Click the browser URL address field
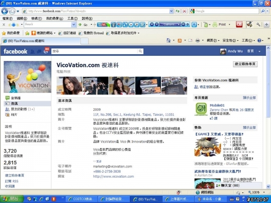Image resolution: width=271 pixels, height=203 pixels. click(x=96, y=11)
